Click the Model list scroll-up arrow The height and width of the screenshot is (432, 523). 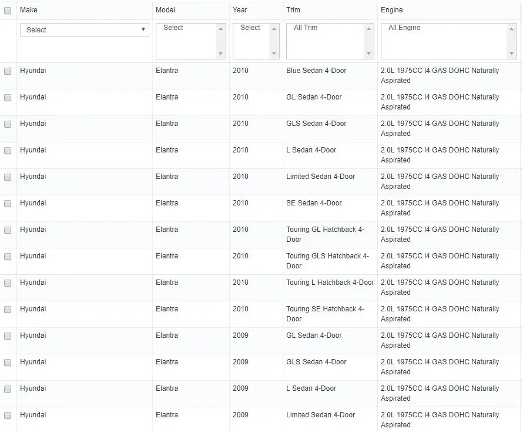(x=220, y=29)
